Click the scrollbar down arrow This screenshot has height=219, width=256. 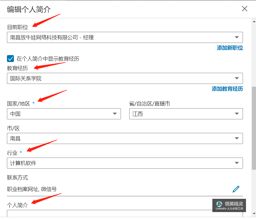[x=253, y=214]
